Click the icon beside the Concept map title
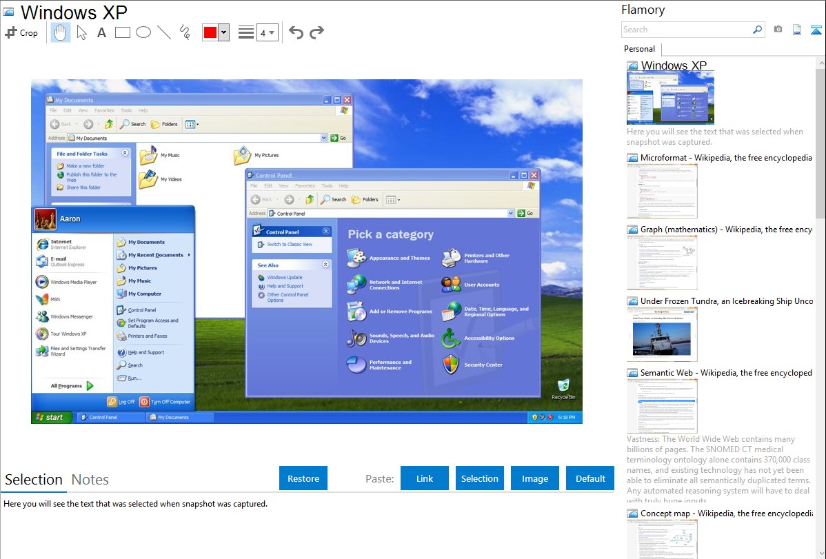Viewport: 826px width, 559px height. point(632,513)
